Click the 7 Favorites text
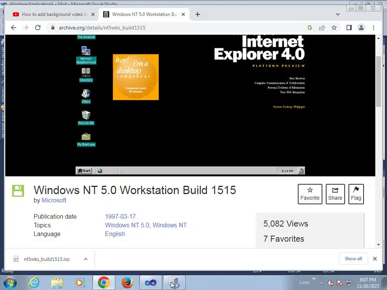 click(284, 239)
